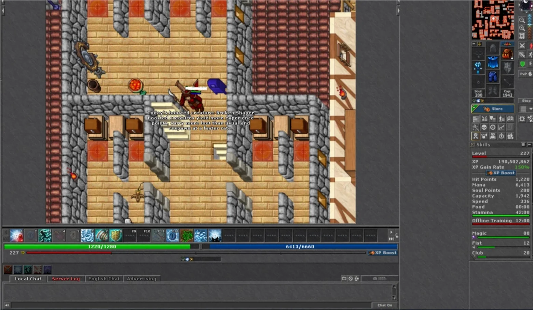Open the add-channel arrow button in chat
The image size is (533, 310).
click(x=357, y=279)
